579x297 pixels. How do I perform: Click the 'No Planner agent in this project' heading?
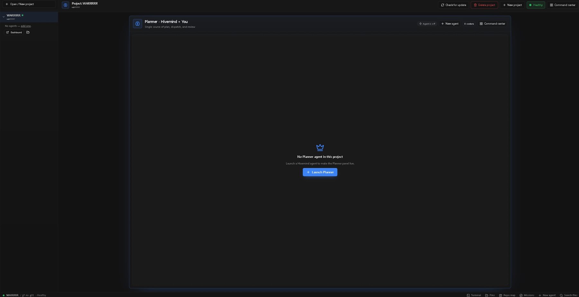point(320,157)
